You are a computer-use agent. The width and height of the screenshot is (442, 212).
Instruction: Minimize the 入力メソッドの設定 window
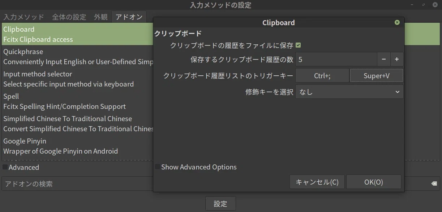coord(412,5)
